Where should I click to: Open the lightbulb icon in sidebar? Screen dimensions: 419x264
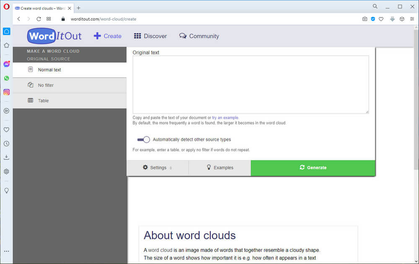coord(6,191)
